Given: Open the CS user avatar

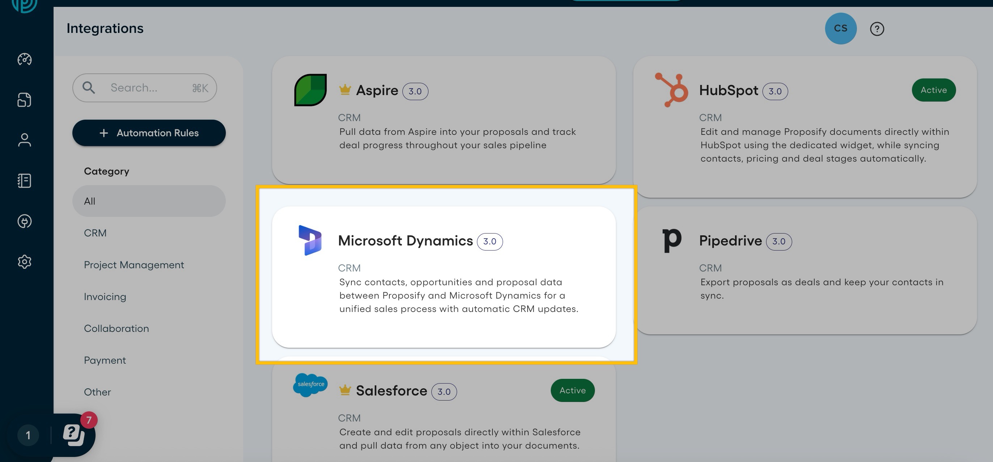Looking at the screenshot, I should click(841, 29).
